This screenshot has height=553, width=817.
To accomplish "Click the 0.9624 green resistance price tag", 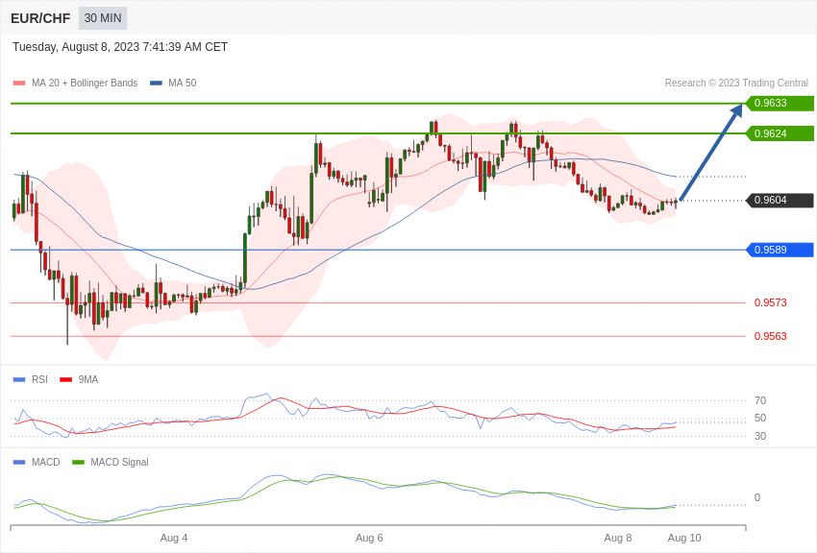I will tap(780, 133).
